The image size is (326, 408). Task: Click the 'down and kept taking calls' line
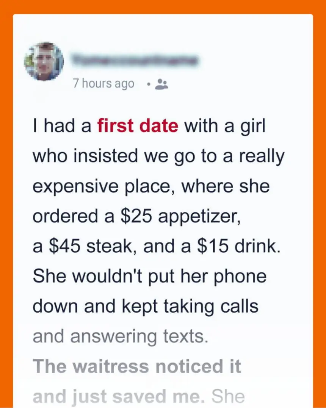(146, 306)
